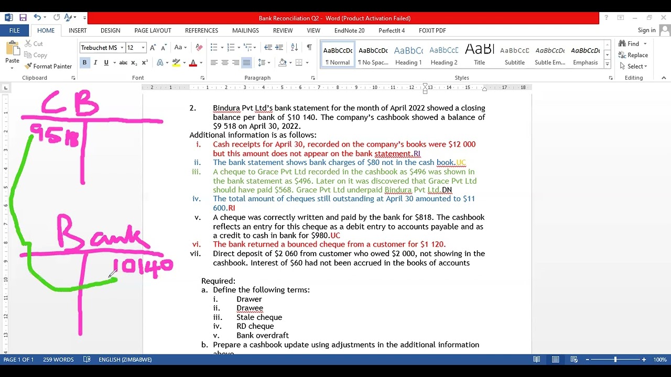Toggle Bold formatting
Viewport: 671px width, 377px height.
(84, 63)
